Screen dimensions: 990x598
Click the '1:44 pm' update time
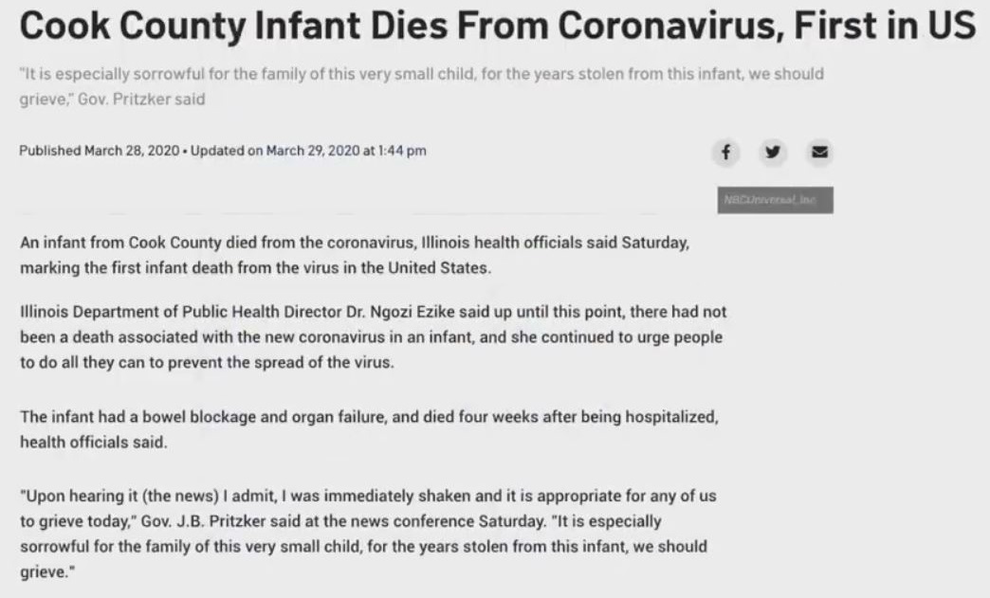[402, 151]
